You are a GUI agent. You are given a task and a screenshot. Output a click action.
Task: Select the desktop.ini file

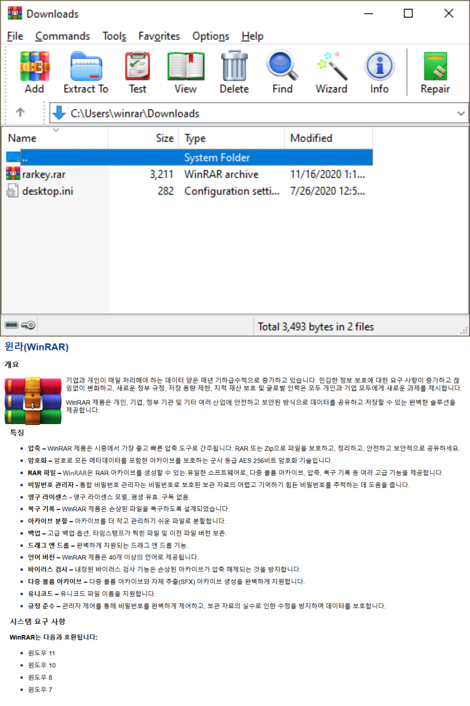point(47,191)
